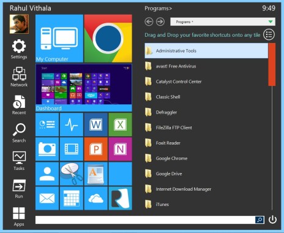The height and width of the screenshot is (233, 284).
Task: Open the Snipping Tool scissors tile
Action: coord(72,174)
